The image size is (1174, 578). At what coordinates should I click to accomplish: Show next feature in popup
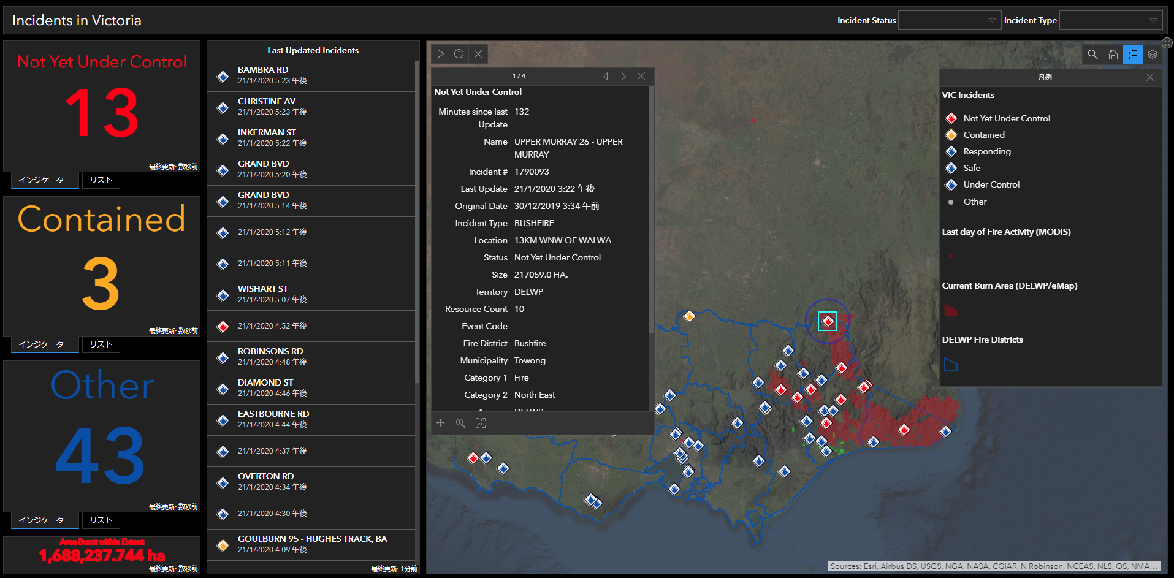click(x=623, y=76)
